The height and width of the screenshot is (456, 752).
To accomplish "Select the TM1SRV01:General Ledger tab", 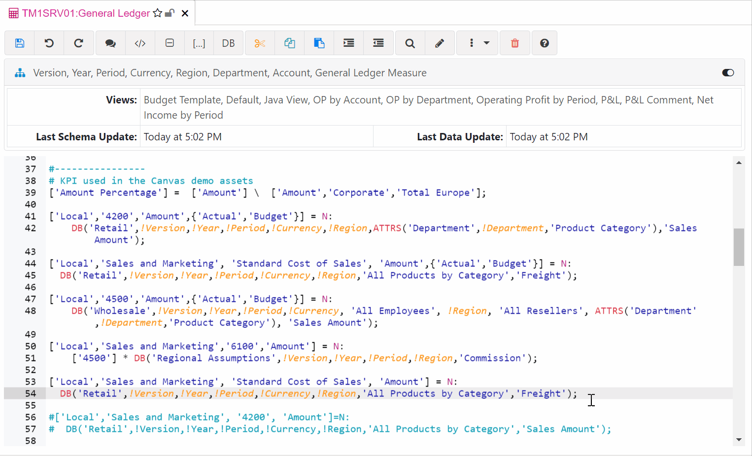I will pos(84,13).
